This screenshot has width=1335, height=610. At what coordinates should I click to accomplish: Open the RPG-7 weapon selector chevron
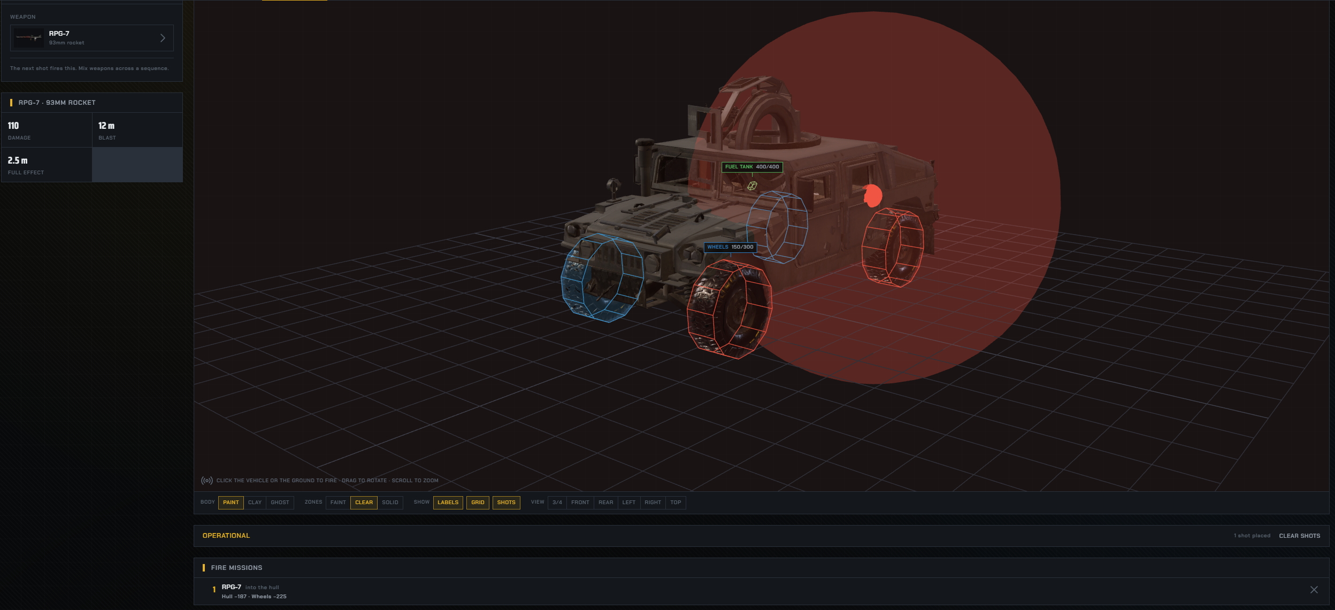[x=163, y=38]
